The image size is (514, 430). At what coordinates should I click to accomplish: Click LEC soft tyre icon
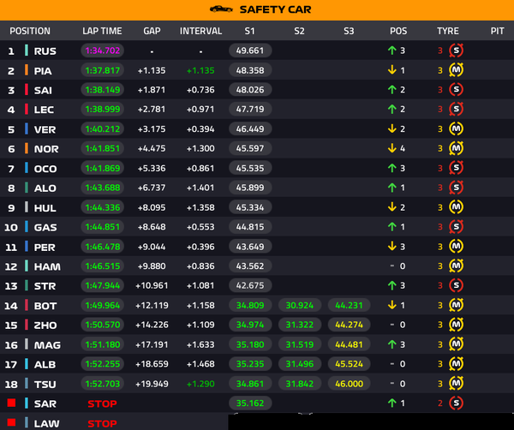coord(456,109)
